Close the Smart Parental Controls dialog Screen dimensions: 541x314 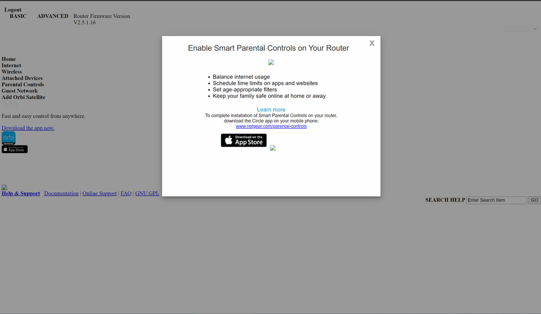pyautogui.click(x=371, y=43)
